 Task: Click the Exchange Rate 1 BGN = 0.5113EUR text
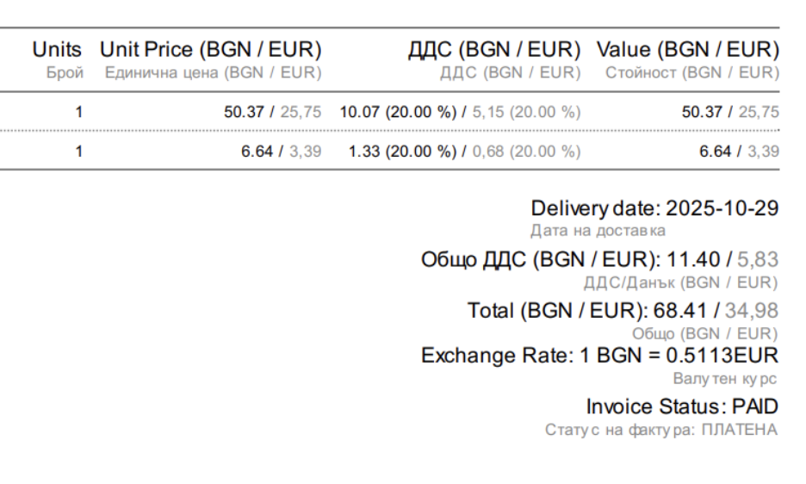(x=600, y=355)
